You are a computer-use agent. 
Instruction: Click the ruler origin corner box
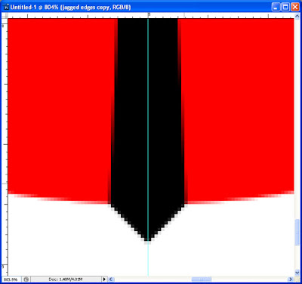point(5,15)
